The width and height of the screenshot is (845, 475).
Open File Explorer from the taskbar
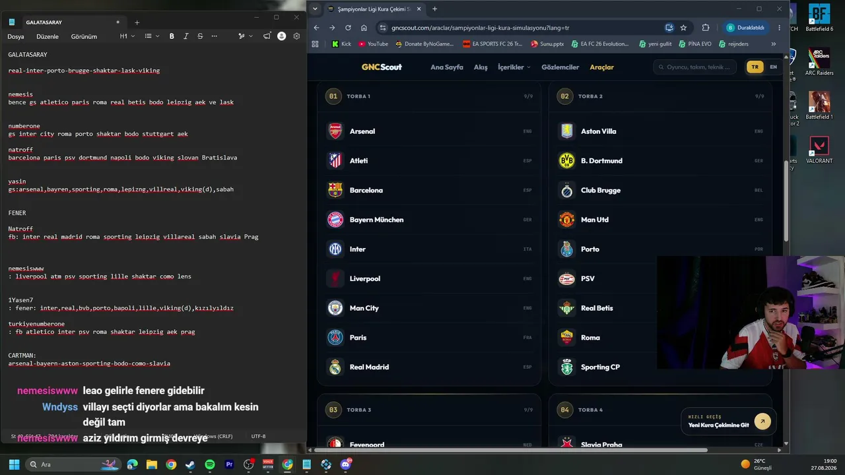[151, 464]
